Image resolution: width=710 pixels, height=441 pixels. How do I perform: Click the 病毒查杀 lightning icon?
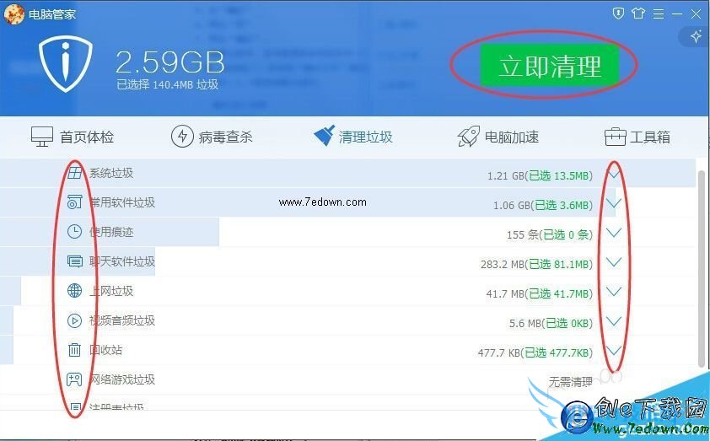tap(182, 137)
